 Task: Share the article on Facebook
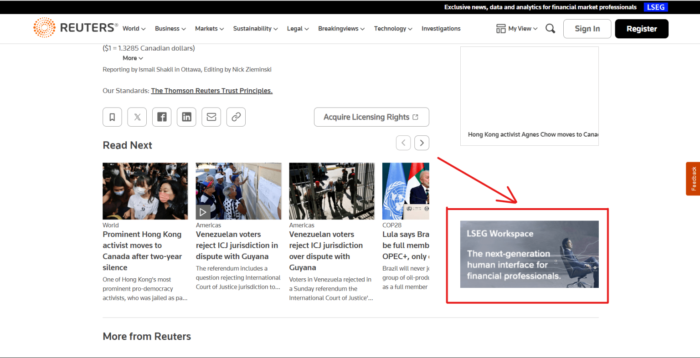(x=162, y=117)
